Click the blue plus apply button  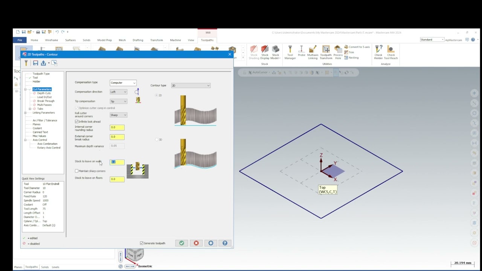point(211,243)
